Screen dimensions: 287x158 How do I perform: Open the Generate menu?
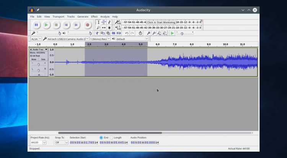coord(83,17)
